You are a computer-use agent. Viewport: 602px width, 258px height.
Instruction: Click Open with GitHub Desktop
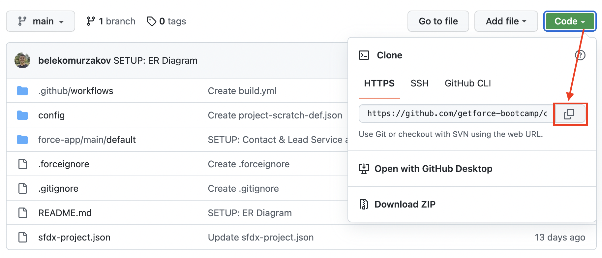click(433, 169)
